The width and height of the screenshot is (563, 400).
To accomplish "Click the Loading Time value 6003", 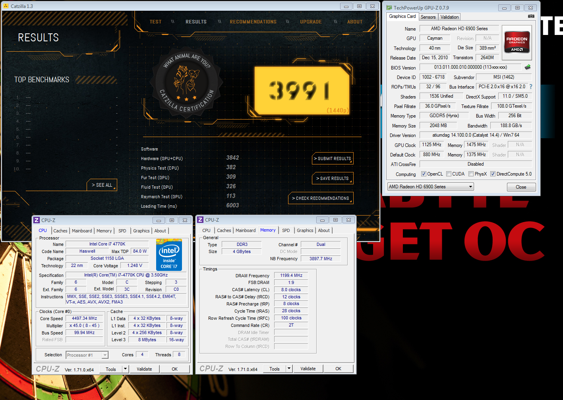I will (233, 205).
